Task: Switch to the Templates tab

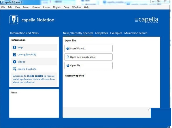Action: [x=101, y=33]
